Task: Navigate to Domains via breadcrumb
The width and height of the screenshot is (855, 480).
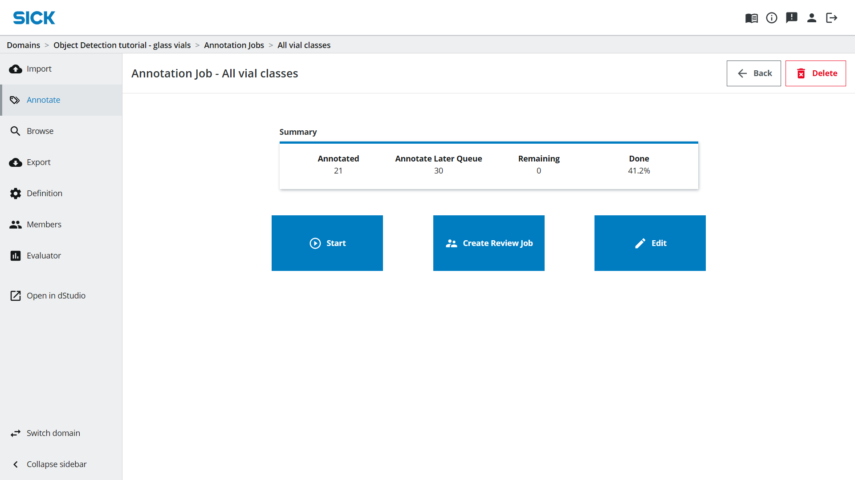Action: click(23, 45)
